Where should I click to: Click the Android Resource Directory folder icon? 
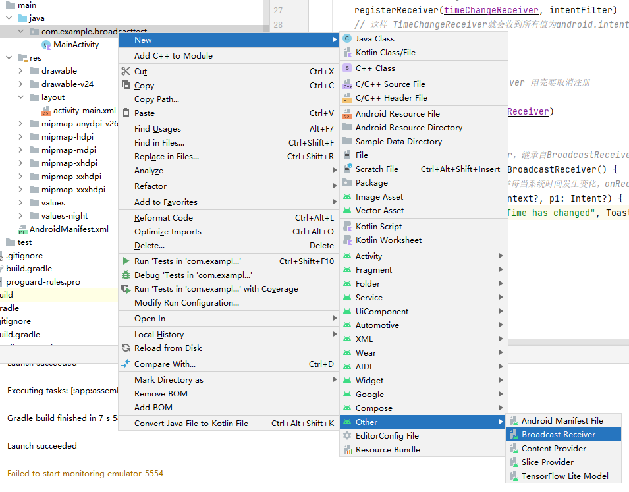[x=347, y=128]
